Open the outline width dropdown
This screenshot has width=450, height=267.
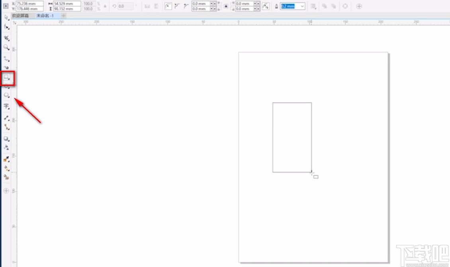[x=302, y=6]
